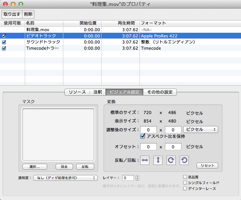Toggle アスペクト比を保持 checkbox
Screen dimensions: 241x200
pos(143,136)
